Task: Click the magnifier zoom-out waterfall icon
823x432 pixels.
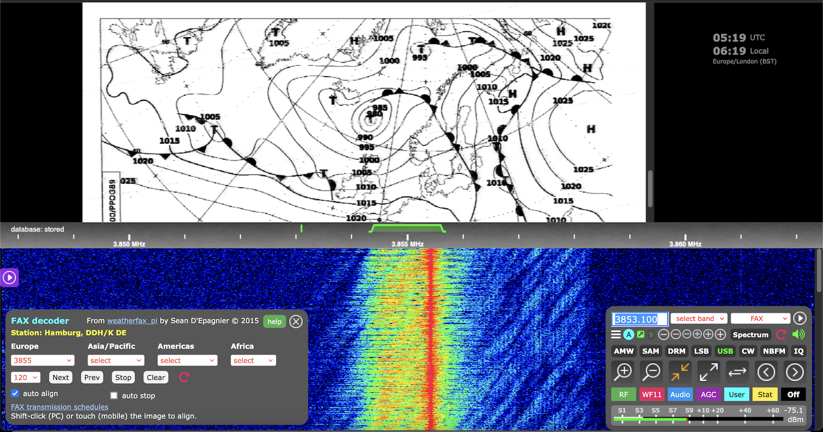Action: click(x=652, y=372)
